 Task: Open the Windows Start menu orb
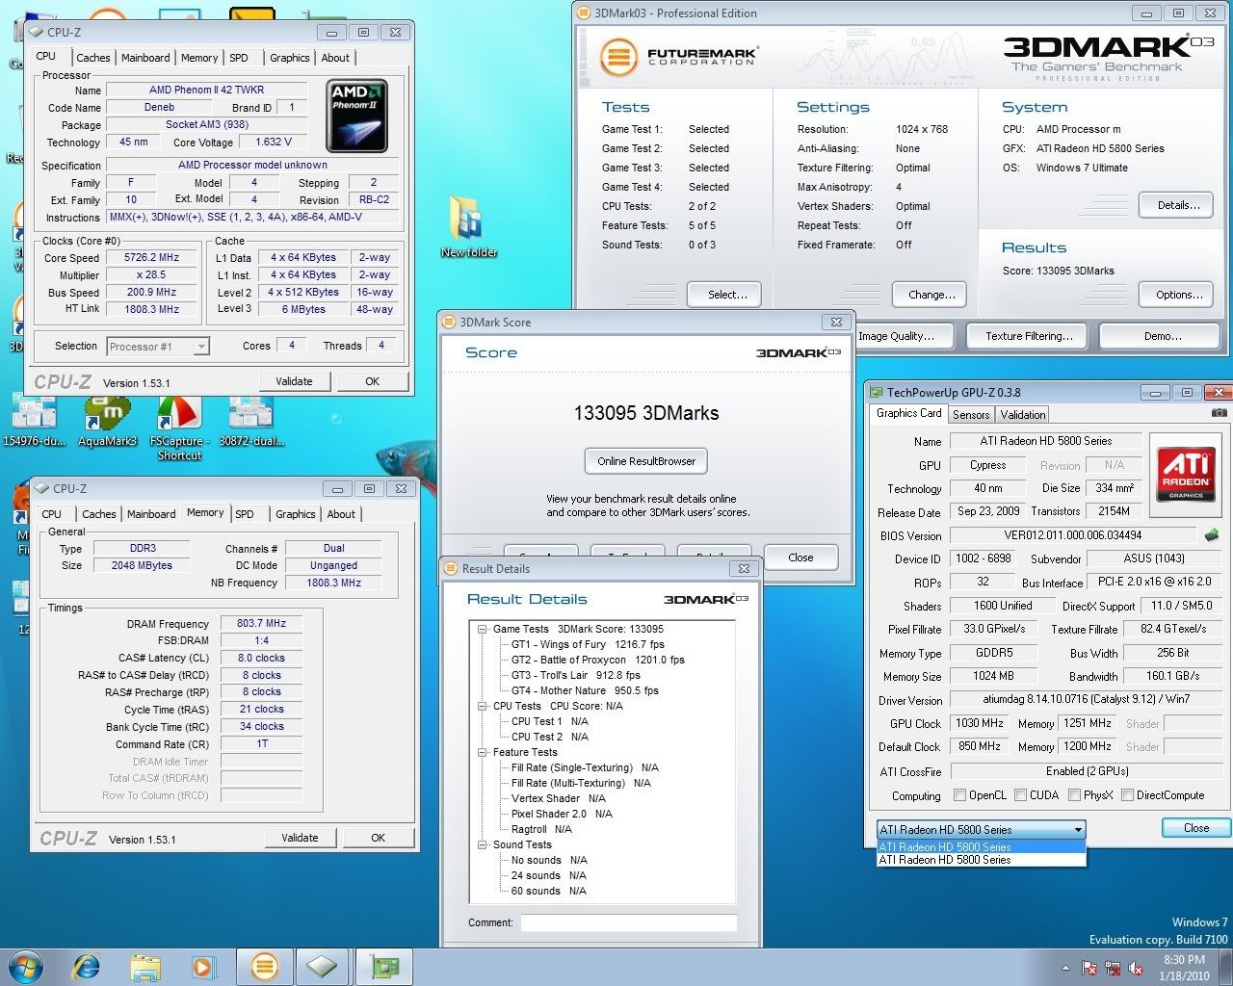25,966
